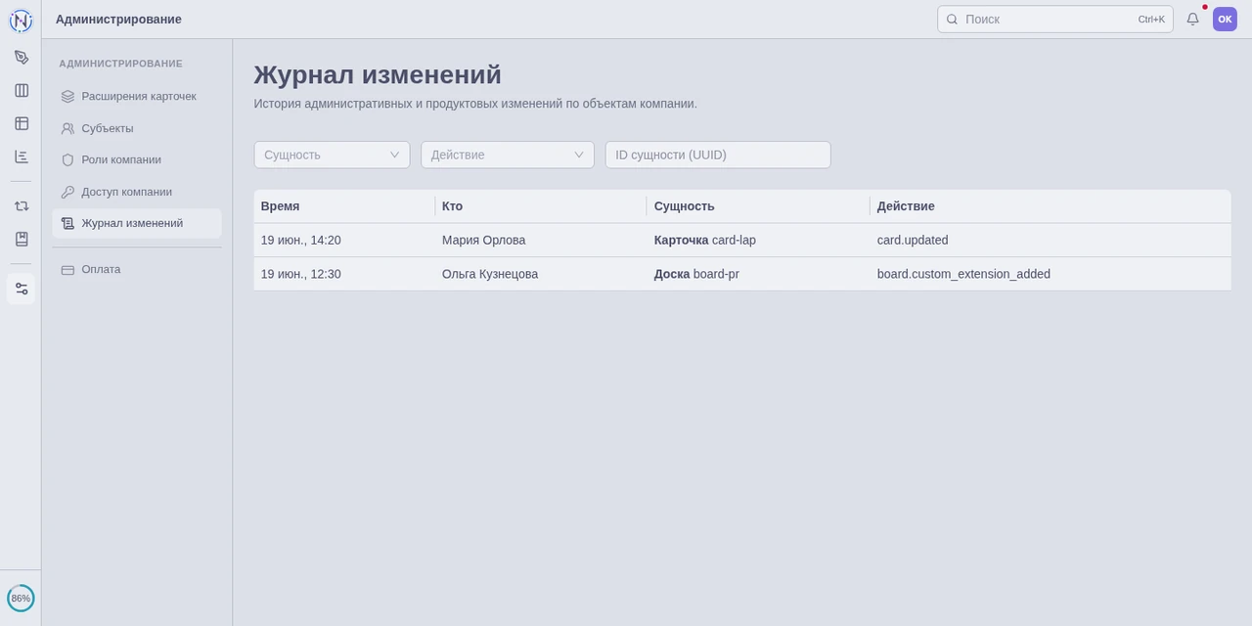Open Роли компании section
This screenshot has height=626, width=1252.
[137, 159]
